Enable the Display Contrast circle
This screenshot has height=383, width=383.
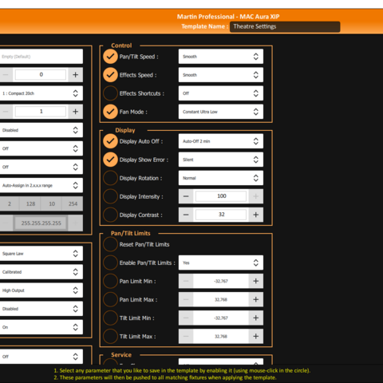point(110,215)
